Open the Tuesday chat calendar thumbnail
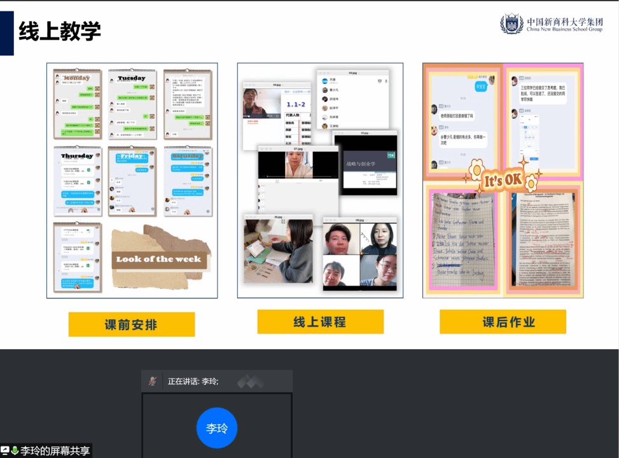The image size is (619, 458). (132, 104)
